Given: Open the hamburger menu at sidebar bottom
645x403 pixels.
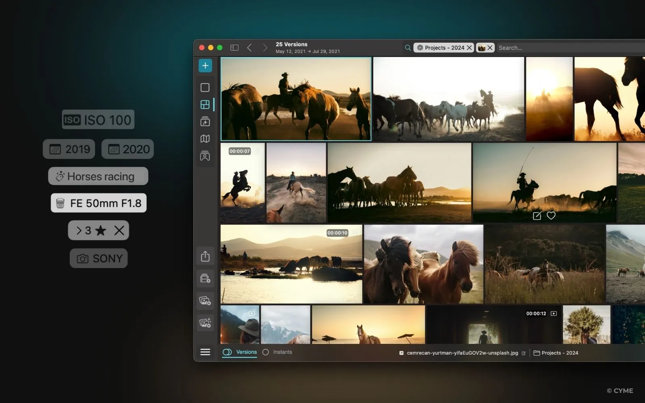Looking at the screenshot, I should (205, 352).
